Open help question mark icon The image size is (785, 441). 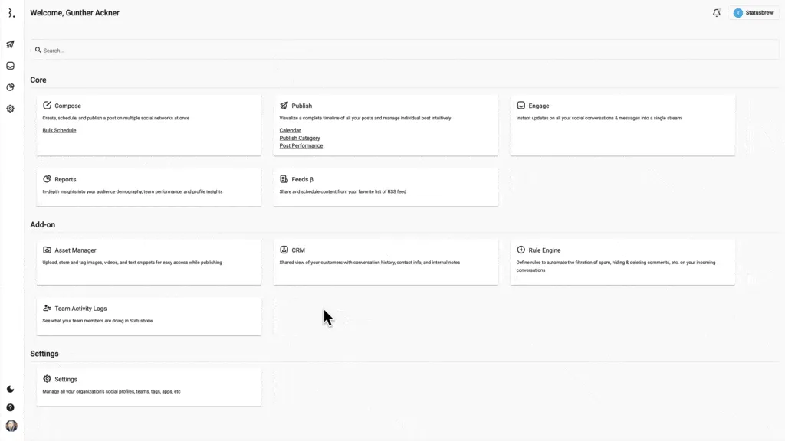point(11,407)
